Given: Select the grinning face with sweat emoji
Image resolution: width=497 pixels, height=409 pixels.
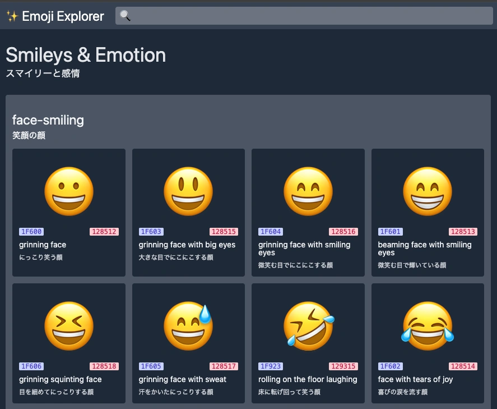Looking at the screenshot, I should pyautogui.click(x=188, y=325).
